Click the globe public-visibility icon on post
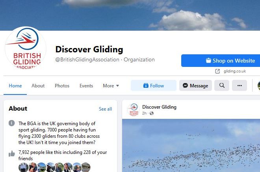Image resolution: width=260 pixels, height=172 pixels. (151, 113)
